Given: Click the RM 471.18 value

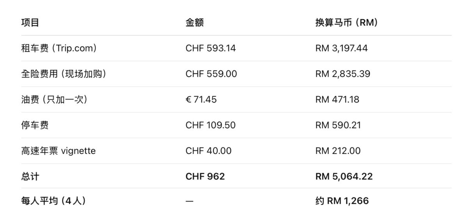Looking at the screenshot, I should click(337, 100).
